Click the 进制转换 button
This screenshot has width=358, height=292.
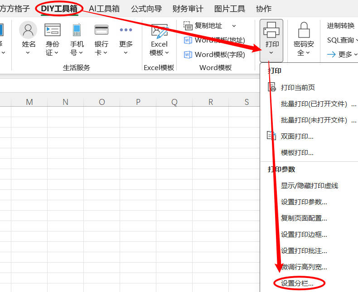(x=341, y=26)
